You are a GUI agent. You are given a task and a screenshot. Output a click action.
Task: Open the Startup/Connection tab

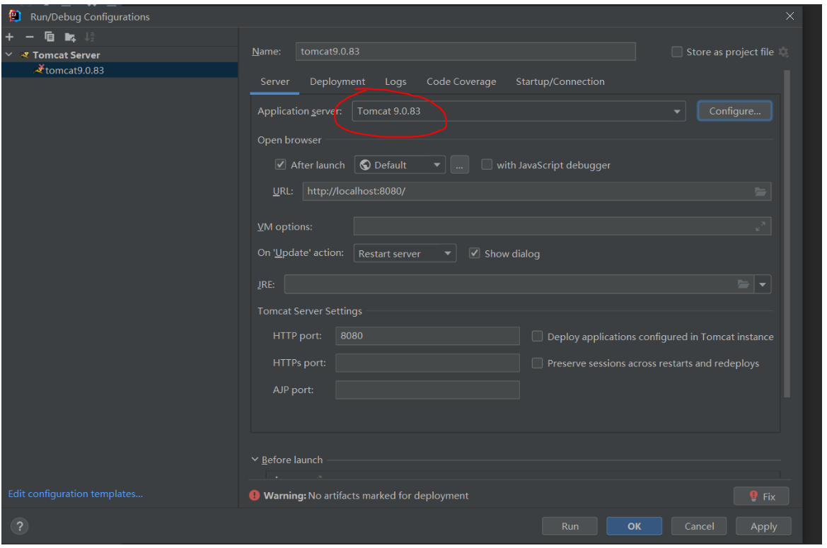tap(560, 82)
